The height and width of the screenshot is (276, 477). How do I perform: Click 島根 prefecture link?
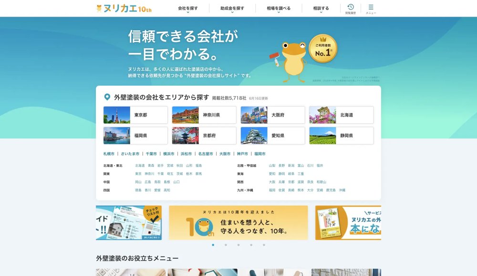(x=166, y=182)
